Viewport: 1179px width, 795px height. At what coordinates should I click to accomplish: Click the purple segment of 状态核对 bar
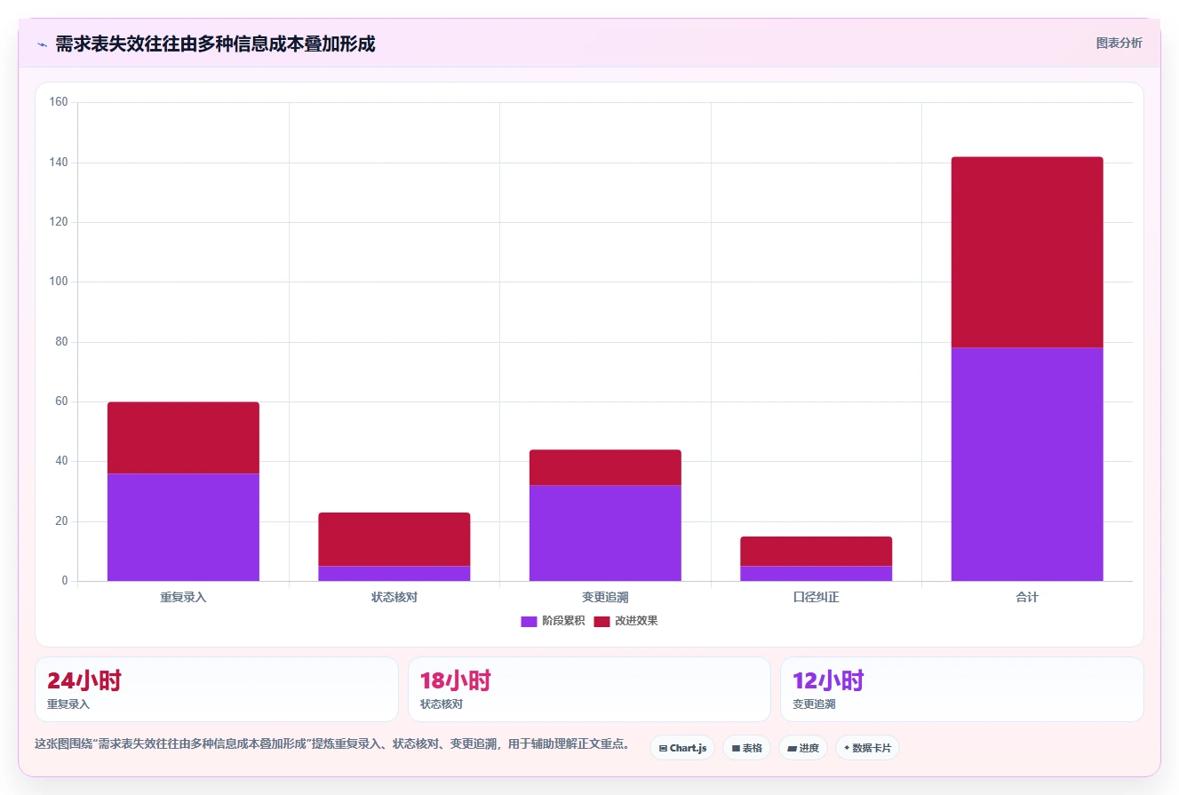394,573
